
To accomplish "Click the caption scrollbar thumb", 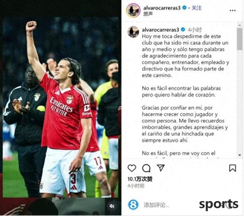I will (x=240, y=39).
